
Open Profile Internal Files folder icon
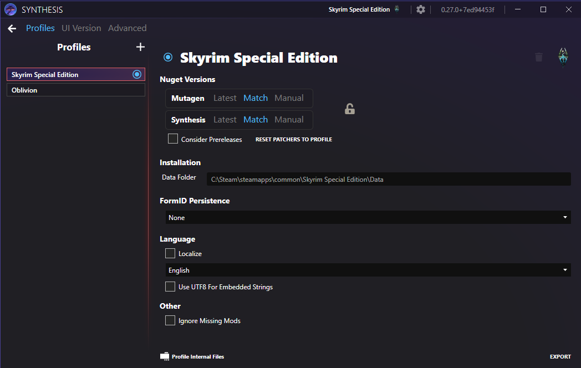point(165,356)
